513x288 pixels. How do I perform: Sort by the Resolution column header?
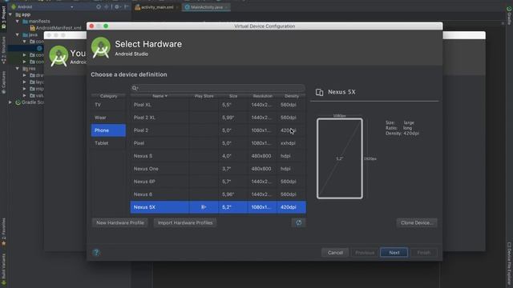pyautogui.click(x=262, y=96)
